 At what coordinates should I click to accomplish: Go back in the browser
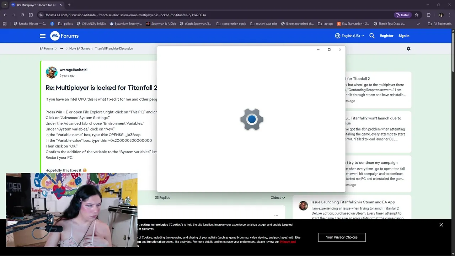(x=5, y=15)
